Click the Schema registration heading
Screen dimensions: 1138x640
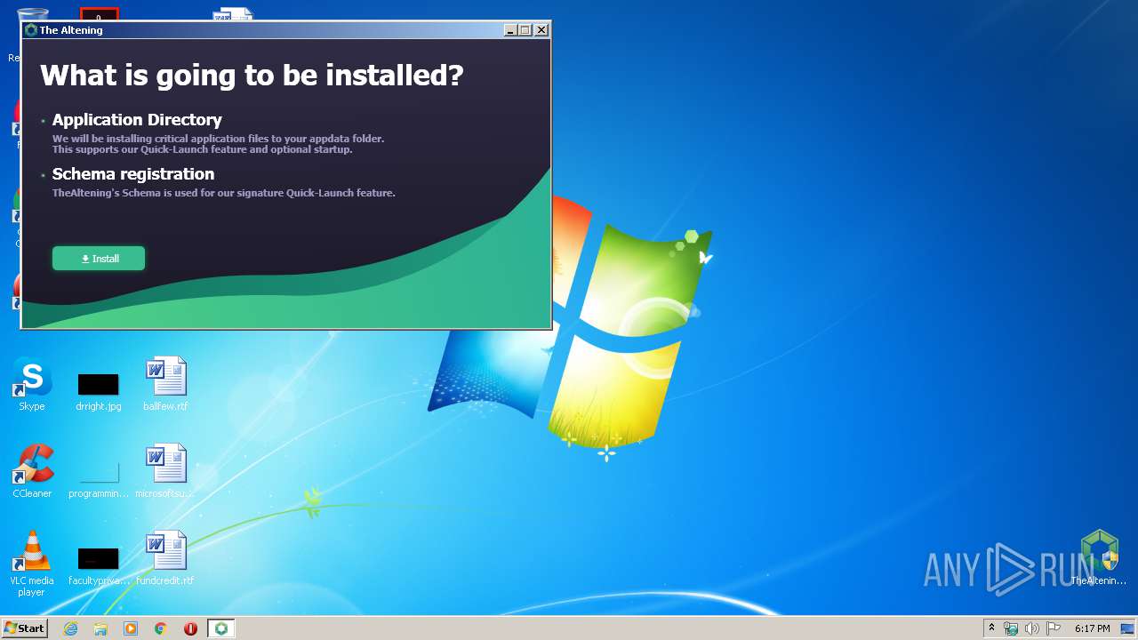click(133, 174)
